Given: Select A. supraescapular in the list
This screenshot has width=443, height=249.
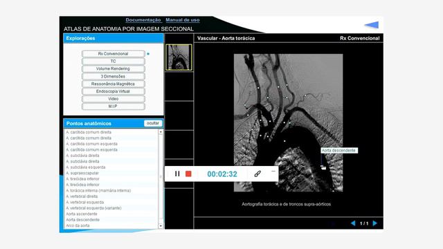Looking at the screenshot, I should 82,173.
